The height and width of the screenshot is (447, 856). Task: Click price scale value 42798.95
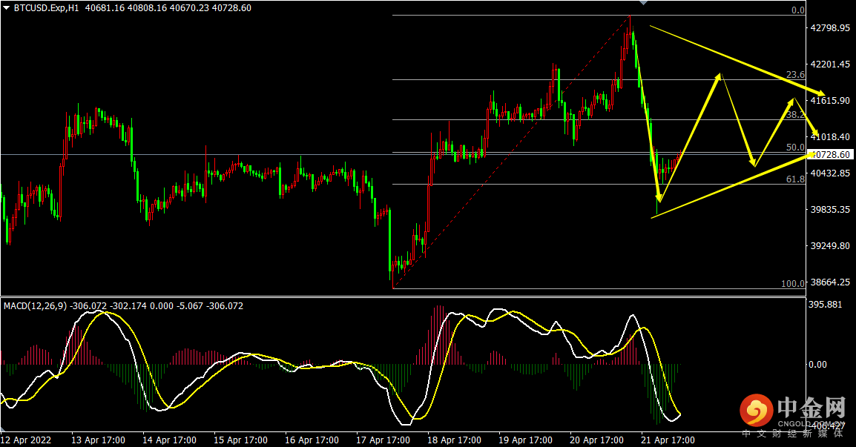point(830,28)
